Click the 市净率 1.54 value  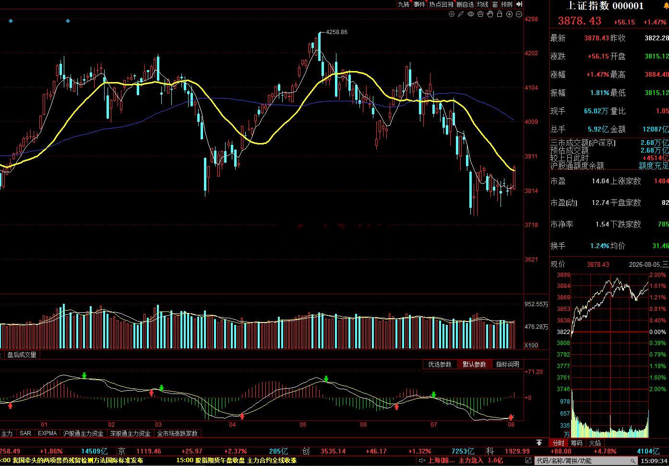point(602,225)
